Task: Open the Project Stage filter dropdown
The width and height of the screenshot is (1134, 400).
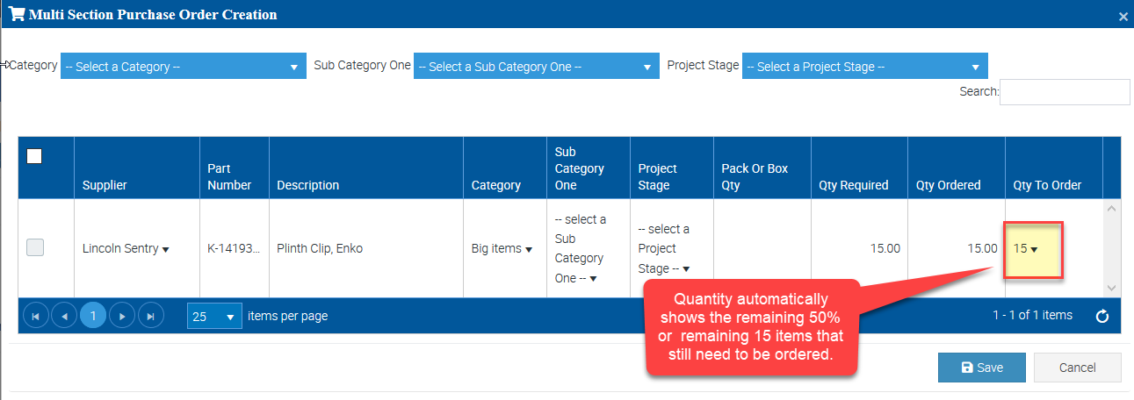Action: click(864, 67)
